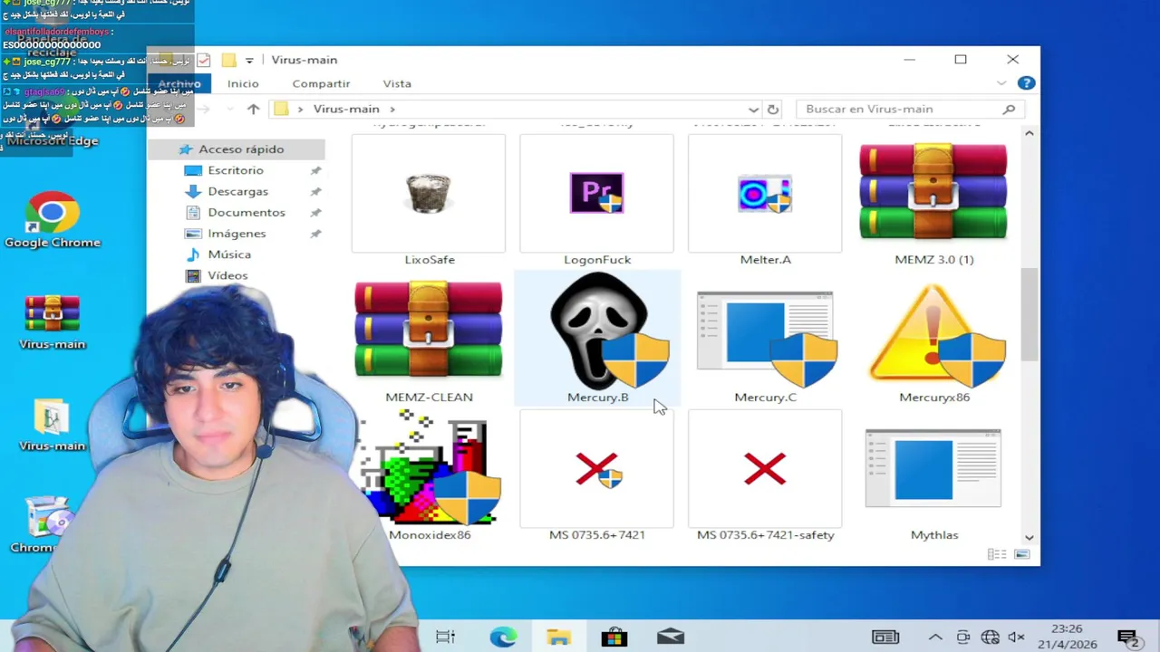Viewport: 1160px width, 652px height.
Task: Select the MEMZ-CLEAN archive icon
Action: point(429,329)
